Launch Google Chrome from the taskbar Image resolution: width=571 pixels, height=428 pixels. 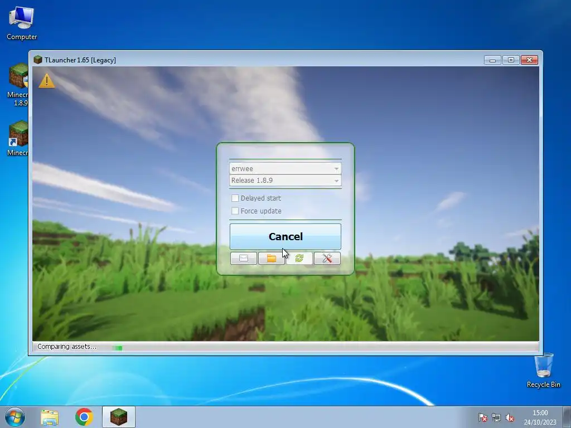tap(84, 417)
